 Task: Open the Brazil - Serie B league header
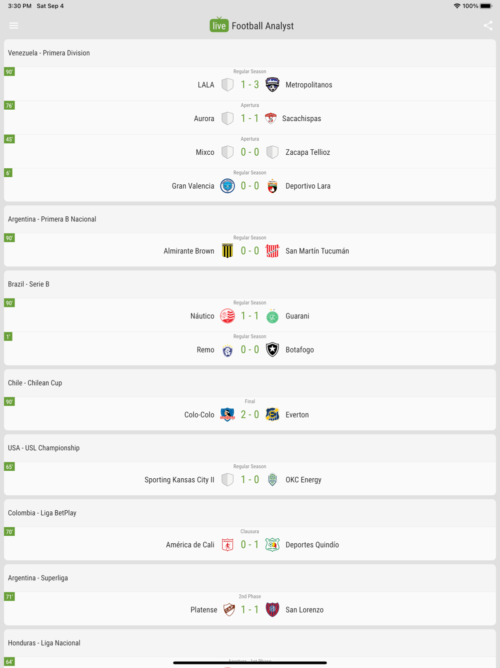[x=28, y=284]
